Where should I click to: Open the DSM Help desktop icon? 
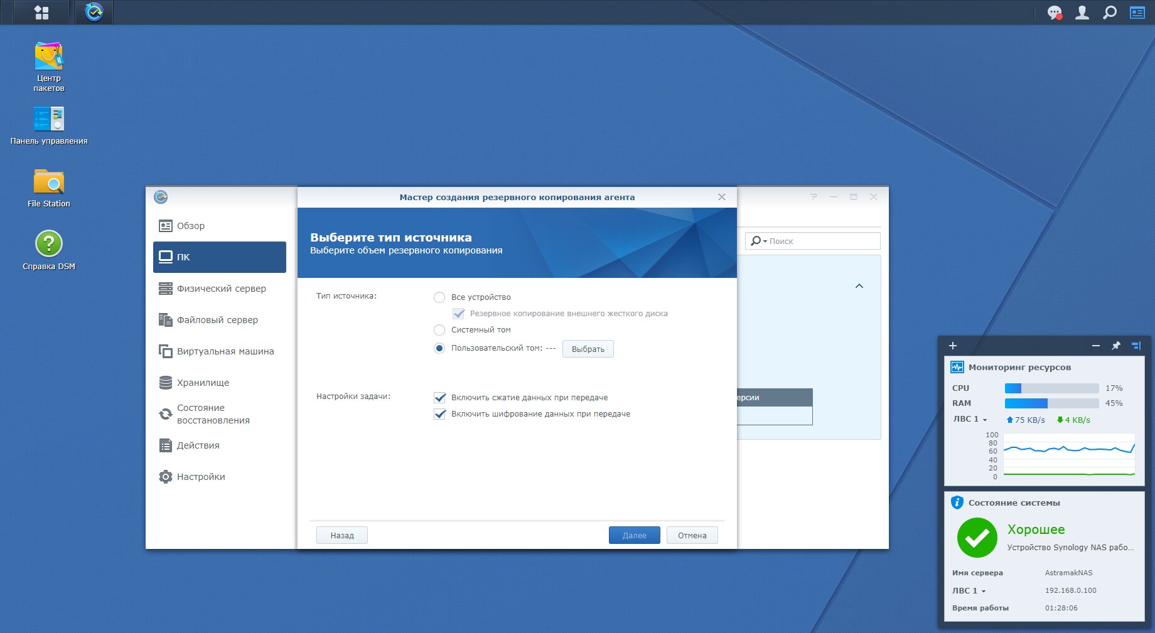49,250
